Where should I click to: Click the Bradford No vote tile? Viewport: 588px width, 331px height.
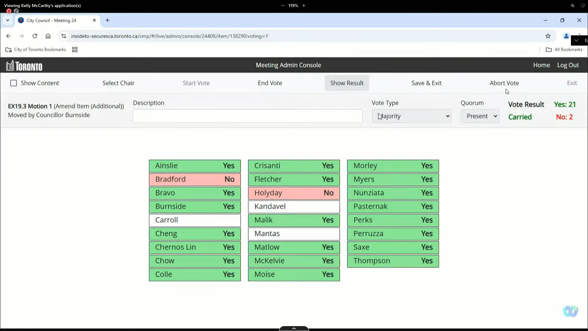[x=195, y=179]
